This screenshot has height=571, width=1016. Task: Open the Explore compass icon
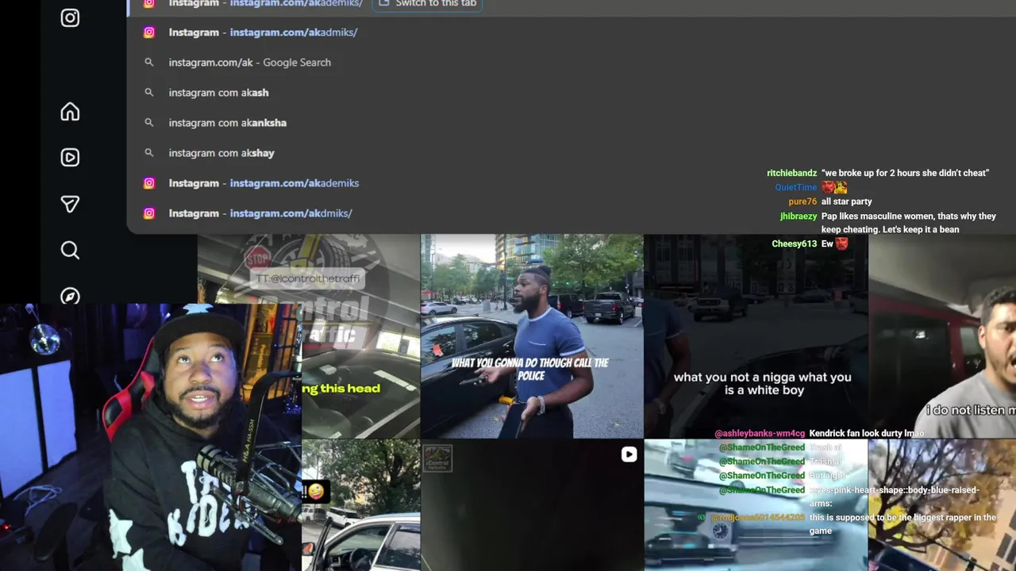point(70,297)
